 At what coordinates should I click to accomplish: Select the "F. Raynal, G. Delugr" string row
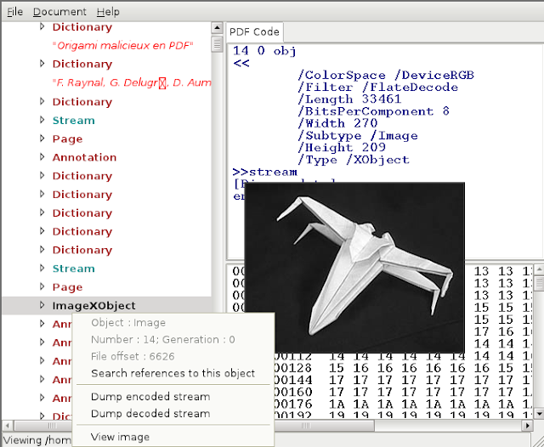click(x=132, y=82)
